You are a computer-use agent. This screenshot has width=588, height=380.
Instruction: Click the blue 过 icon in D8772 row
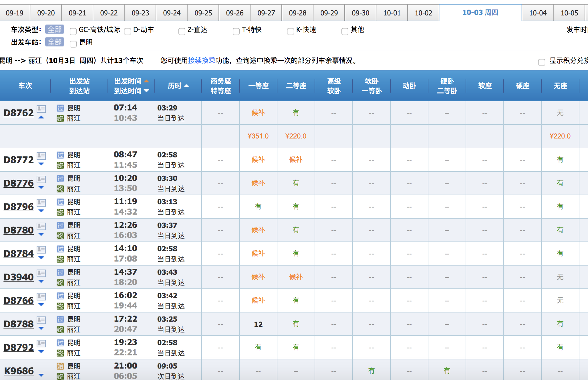click(60, 155)
